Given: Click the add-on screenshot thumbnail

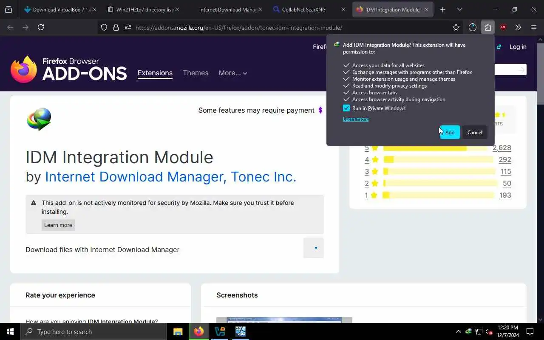Looking at the screenshot, I should point(284,320).
